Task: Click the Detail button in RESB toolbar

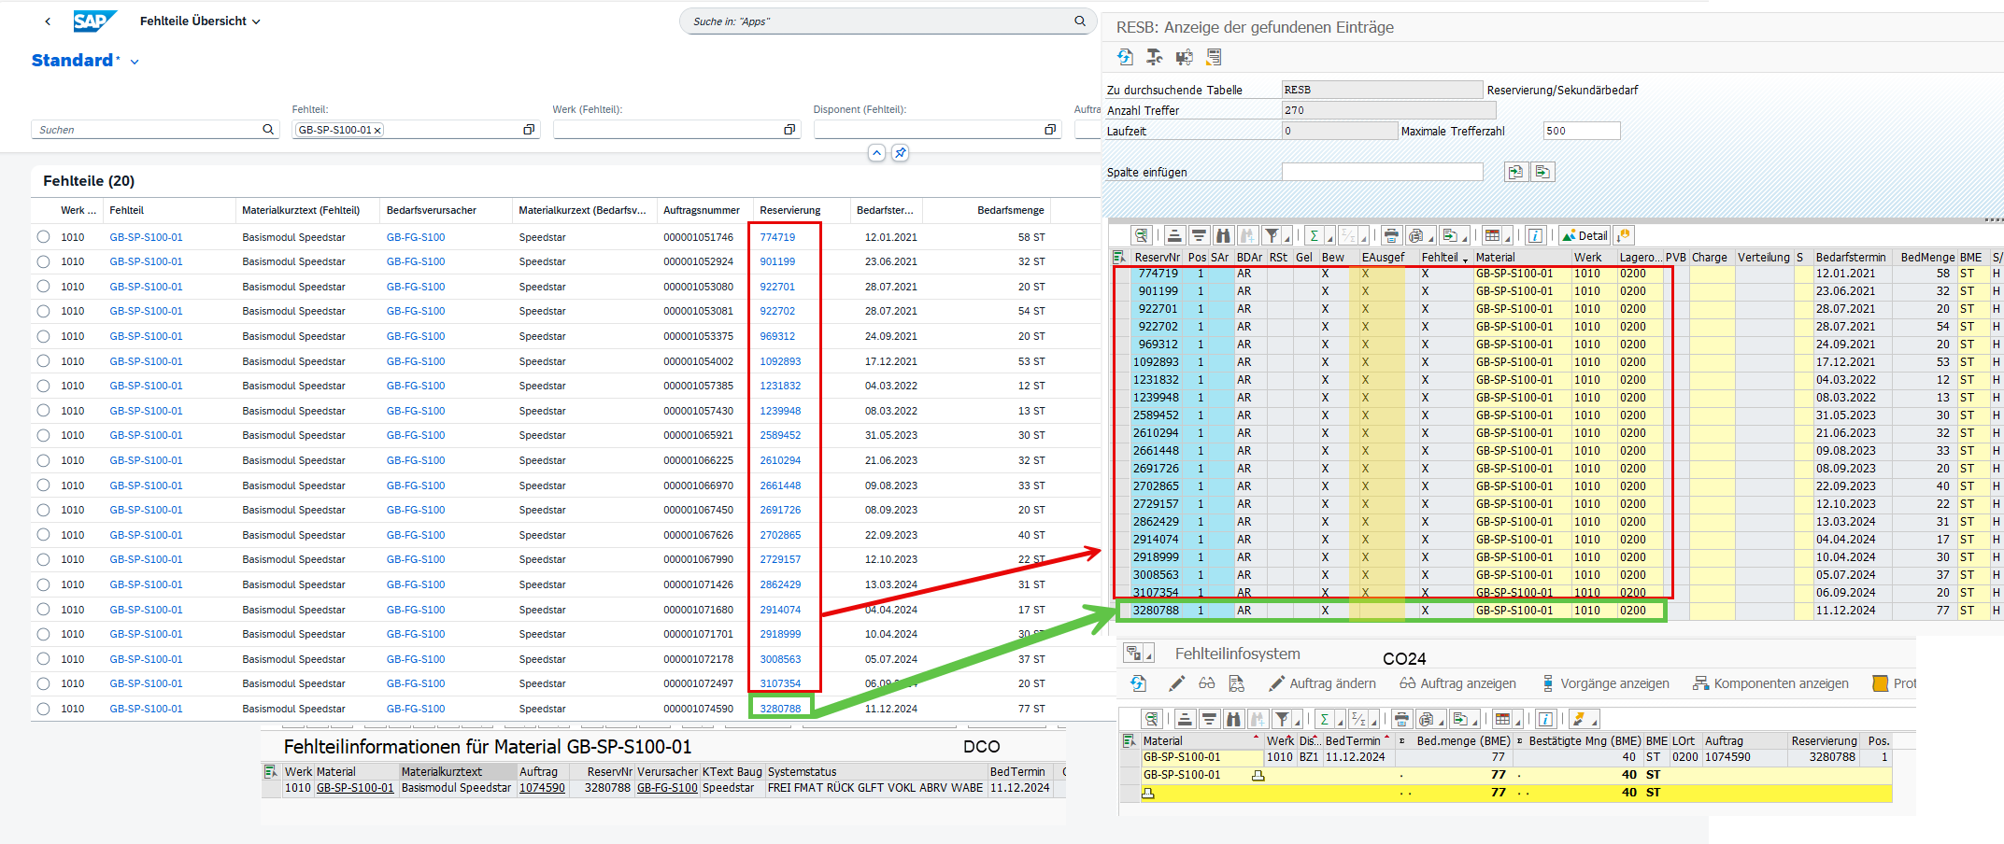Action: click(x=1585, y=235)
